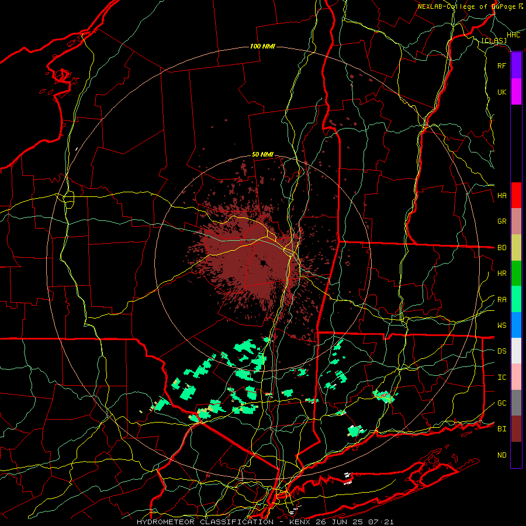Click the RF purple legend color swatch
Viewport: 526px width, 526px height.
516,65
